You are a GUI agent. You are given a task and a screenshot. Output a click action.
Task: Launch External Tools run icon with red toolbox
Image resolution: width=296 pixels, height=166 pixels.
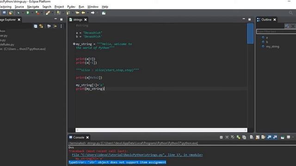[x=37, y=13]
